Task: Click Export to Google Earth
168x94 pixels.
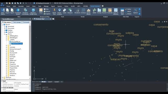Action: [33, 11]
